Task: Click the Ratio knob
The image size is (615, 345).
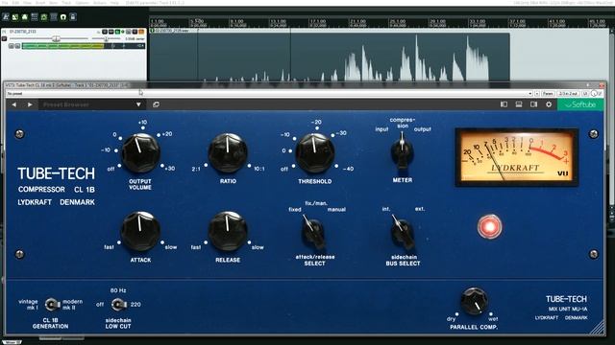Action: [228, 153]
